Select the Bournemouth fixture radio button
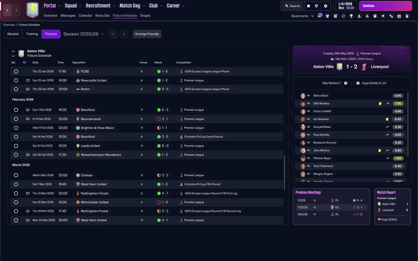This screenshot has height=261, width=418. [x=16, y=119]
